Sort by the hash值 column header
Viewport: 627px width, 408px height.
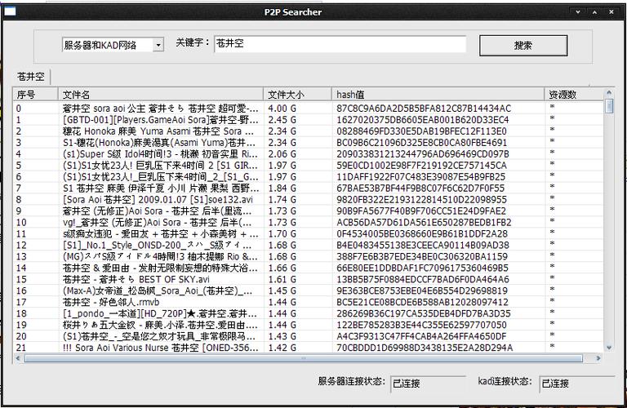pos(438,95)
